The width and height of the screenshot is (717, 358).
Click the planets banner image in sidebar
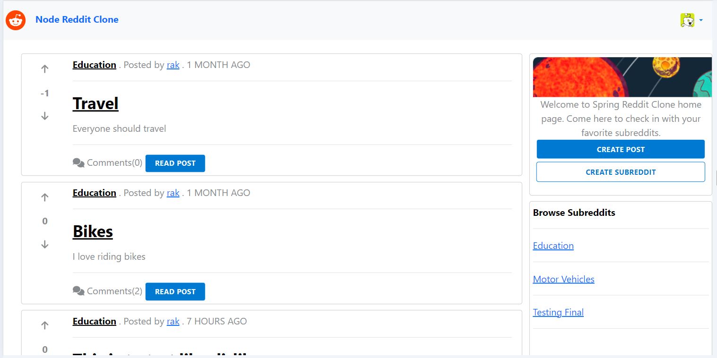pyautogui.click(x=622, y=77)
